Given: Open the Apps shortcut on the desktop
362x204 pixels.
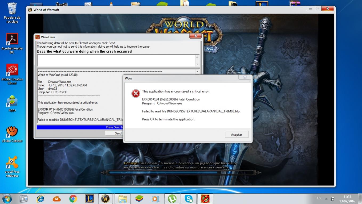Looking at the screenshot, I should 12,103.
